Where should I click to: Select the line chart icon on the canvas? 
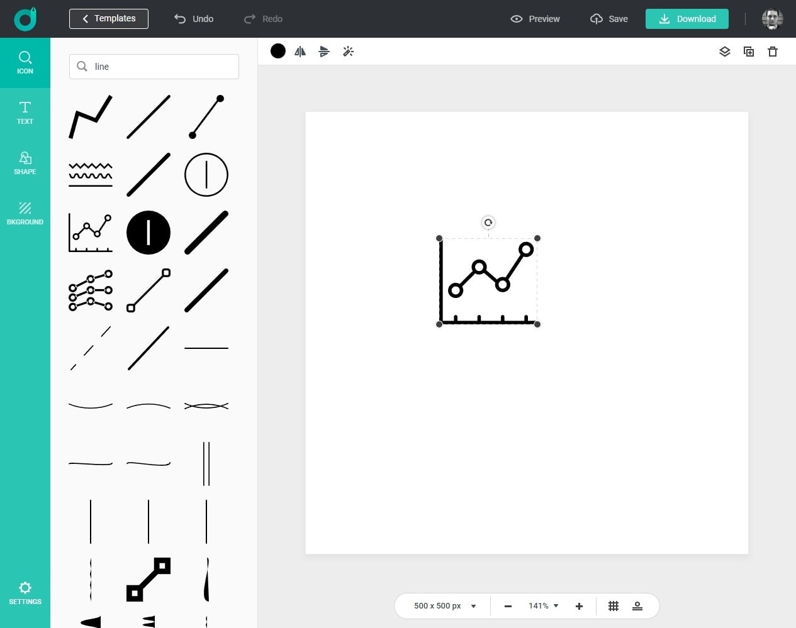pos(488,282)
